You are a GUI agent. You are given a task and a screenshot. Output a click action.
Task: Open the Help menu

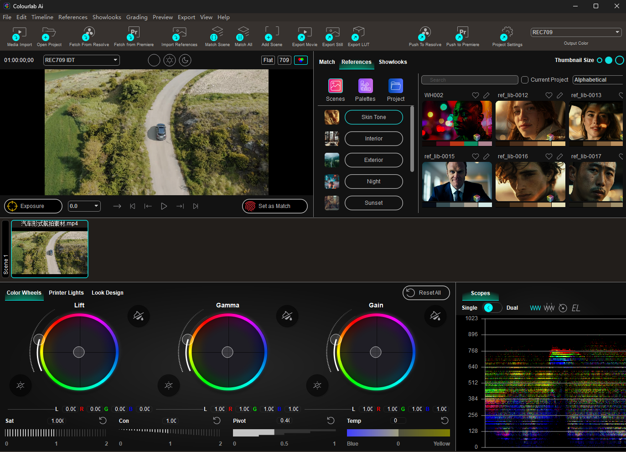coord(223,17)
